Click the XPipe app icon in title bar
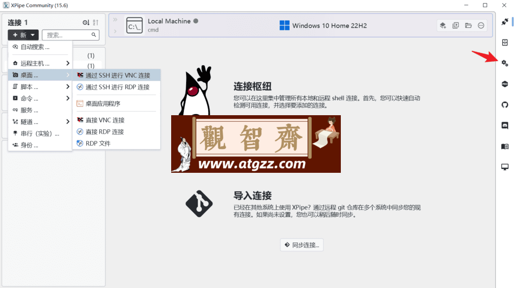 [6, 5]
